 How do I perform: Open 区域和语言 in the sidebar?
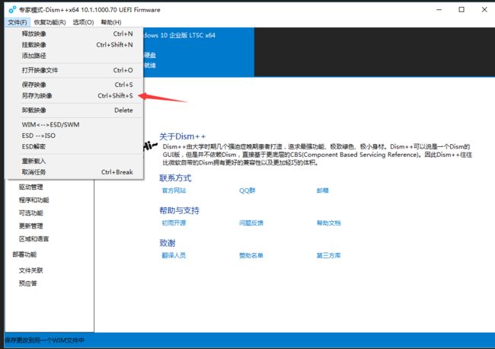(34, 239)
